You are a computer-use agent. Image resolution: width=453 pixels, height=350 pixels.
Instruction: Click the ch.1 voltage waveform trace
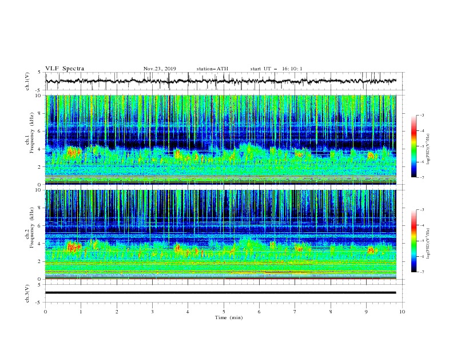[220, 81]
